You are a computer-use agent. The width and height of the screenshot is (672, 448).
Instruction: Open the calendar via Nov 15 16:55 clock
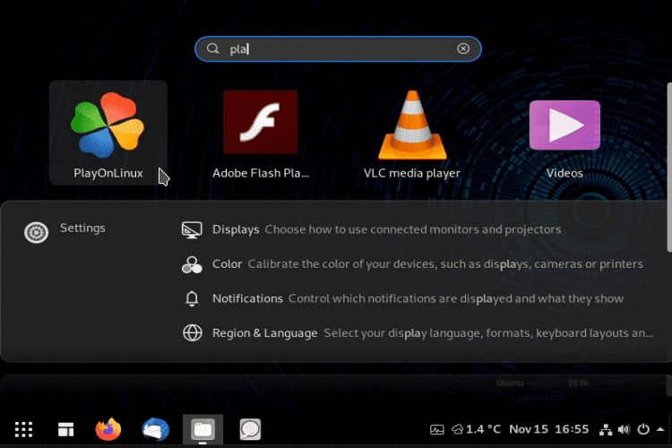click(x=548, y=429)
